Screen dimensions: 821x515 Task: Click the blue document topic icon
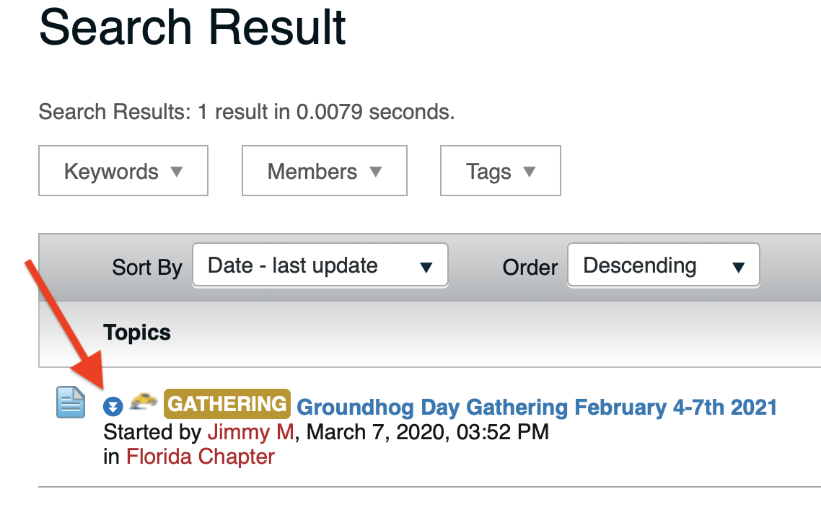coord(71,402)
